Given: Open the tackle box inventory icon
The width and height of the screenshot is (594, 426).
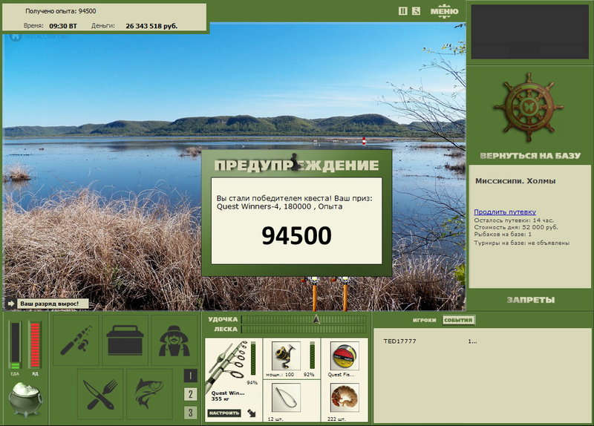Looking at the screenshot, I should click(x=125, y=340).
